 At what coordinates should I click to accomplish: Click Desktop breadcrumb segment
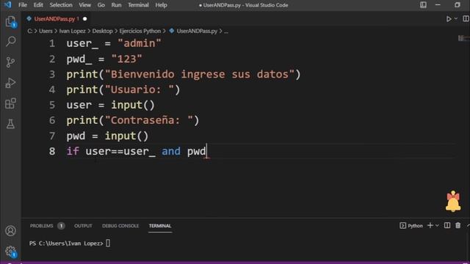(x=103, y=31)
